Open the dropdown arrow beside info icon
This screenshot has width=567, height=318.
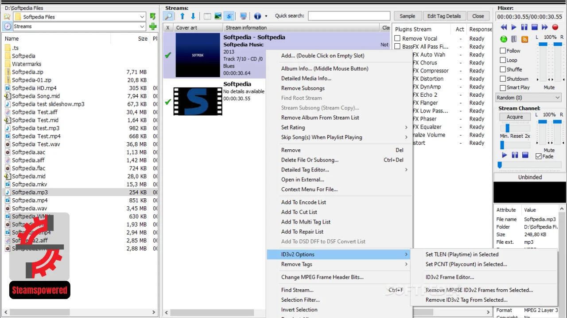click(x=266, y=16)
